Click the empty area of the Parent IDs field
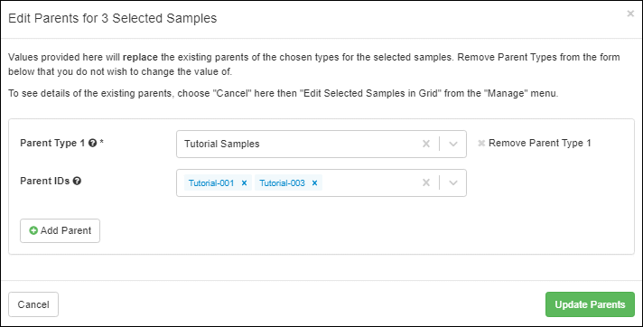643x327 pixels. 369,183
